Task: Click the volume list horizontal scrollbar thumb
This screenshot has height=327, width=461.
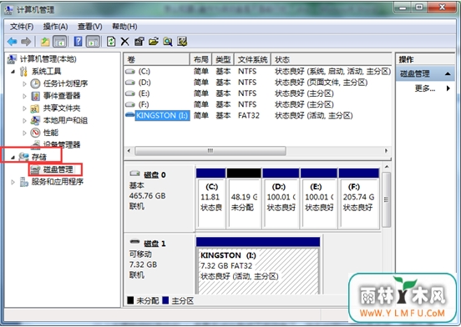Action: 210,151
